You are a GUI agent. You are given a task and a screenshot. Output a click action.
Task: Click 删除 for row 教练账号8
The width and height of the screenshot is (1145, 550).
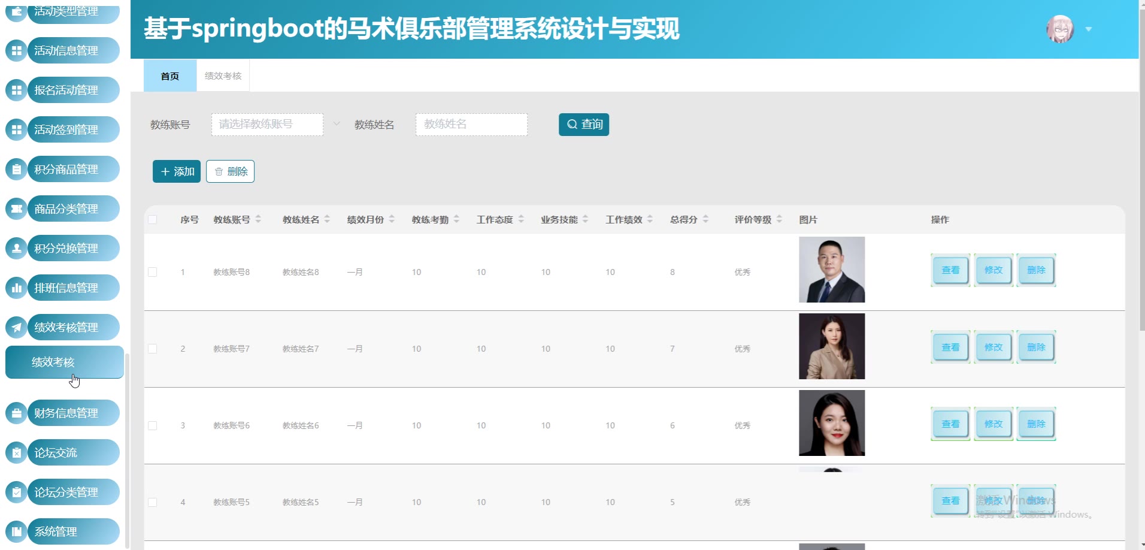click(x=1037, y=270)
